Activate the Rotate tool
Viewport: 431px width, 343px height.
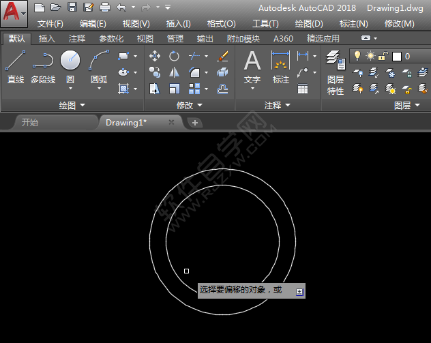pyautogui.click(x=174, y=56)
